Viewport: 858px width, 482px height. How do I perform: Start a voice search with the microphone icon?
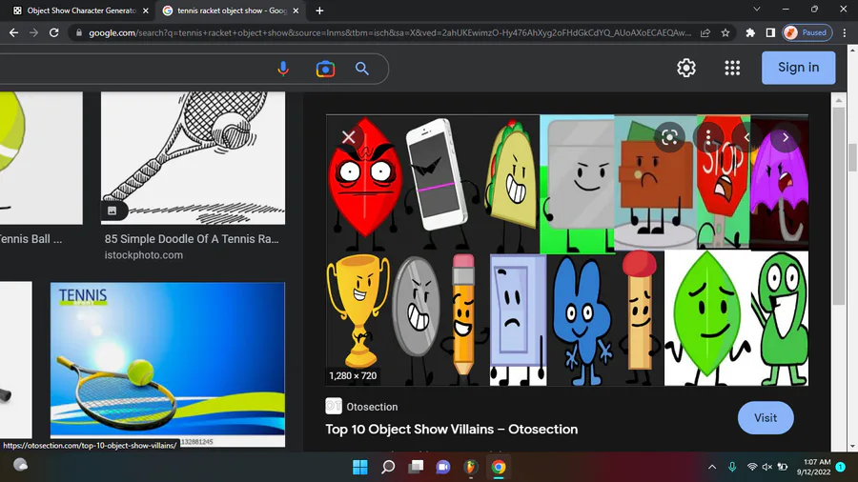coord(283,69)
